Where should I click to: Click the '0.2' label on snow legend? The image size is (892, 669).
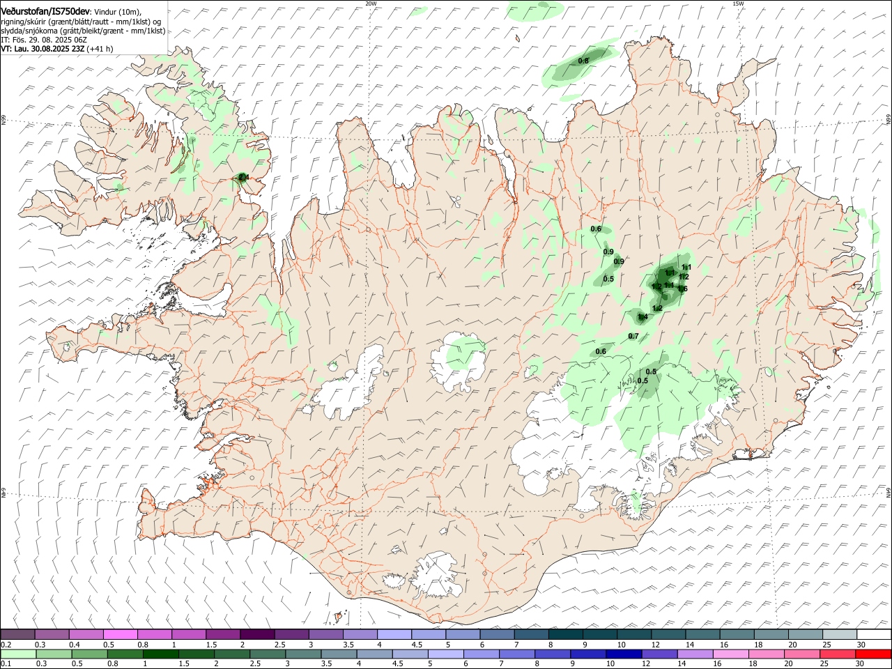6,645
